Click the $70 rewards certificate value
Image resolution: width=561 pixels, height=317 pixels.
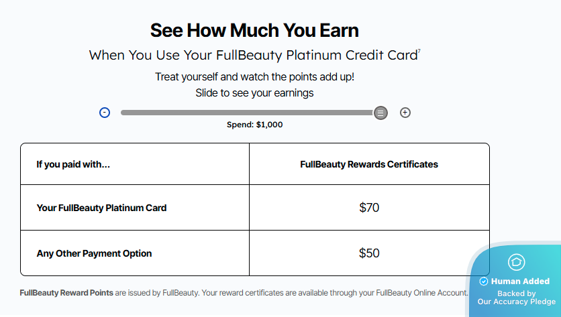click(369, 208)
